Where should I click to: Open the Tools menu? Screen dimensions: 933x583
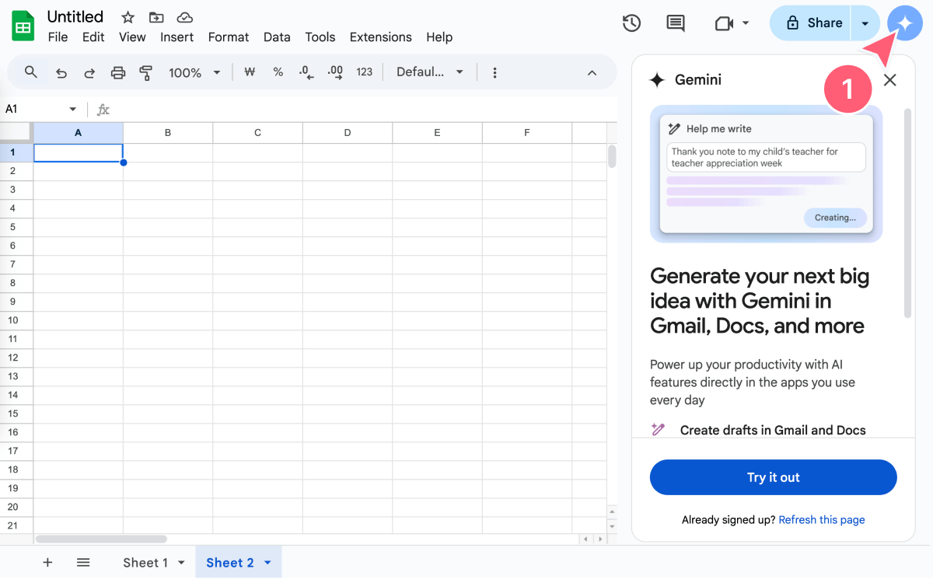(320, 37)
